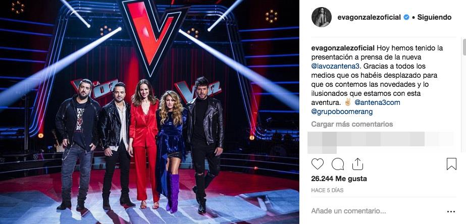466x224 pixels.
Task: Click the blue verified badge beside the username
Action: (406, 18)
